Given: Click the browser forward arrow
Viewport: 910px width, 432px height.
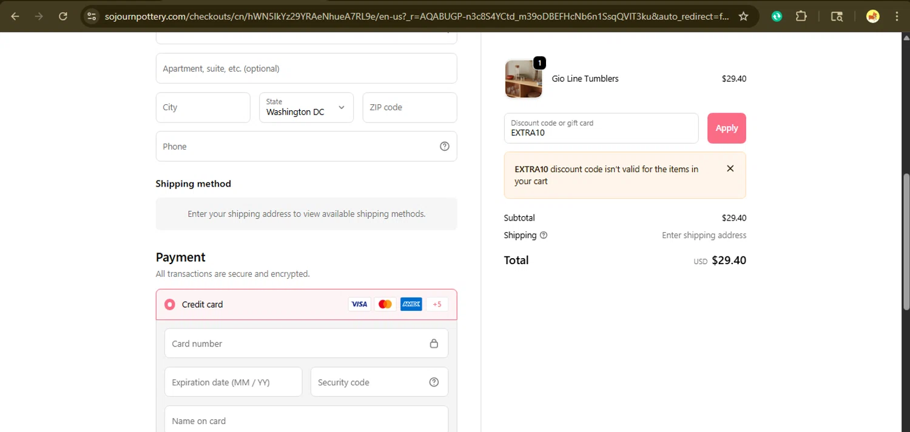Looking at the screenshot, I should click(39, 16).
